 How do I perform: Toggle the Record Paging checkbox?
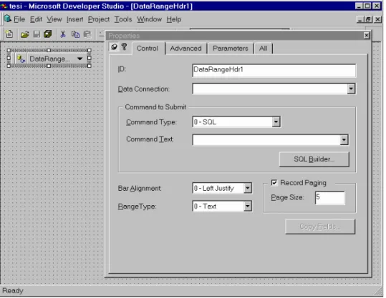pyautogui.click(x=274, y=183)
